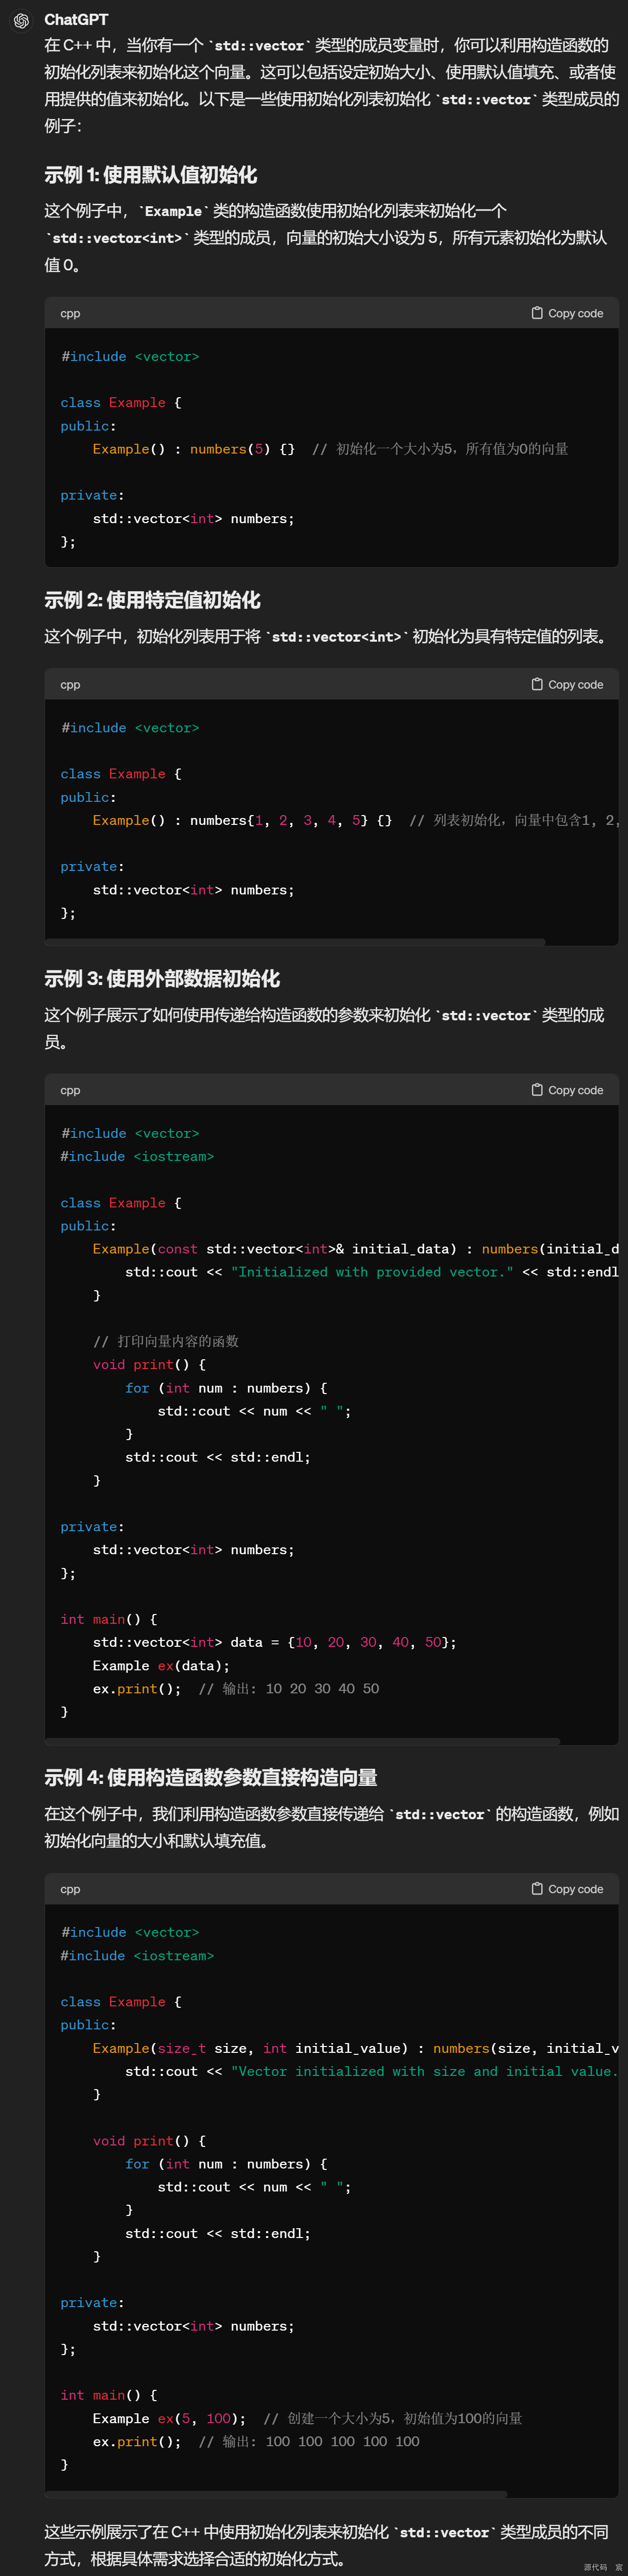
Task: Click the constructor line "Example(size_t size, int initial_value)"
Action: 251,2048
